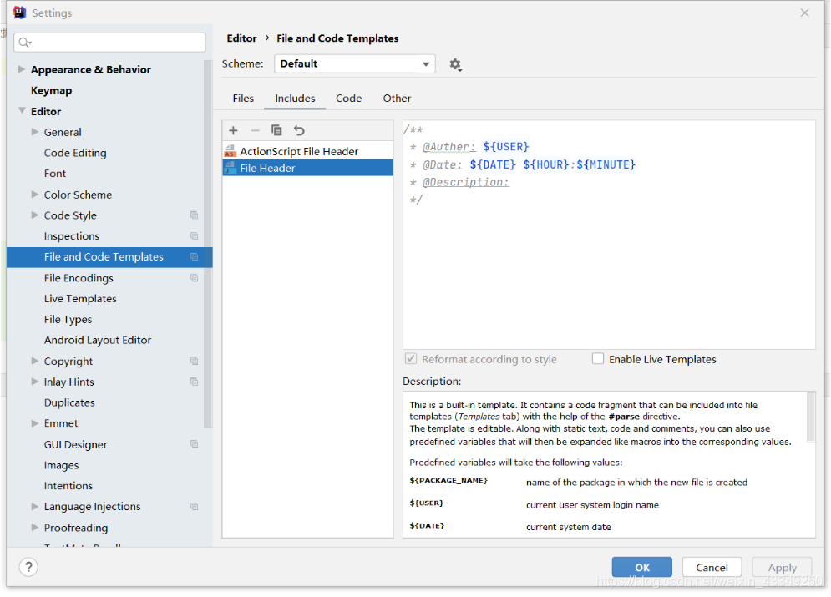Image resolution: width=831 pixels, height=597 pixels.
Task: Click the settings tree scrollbar
Action: click(x=208, y=244)
